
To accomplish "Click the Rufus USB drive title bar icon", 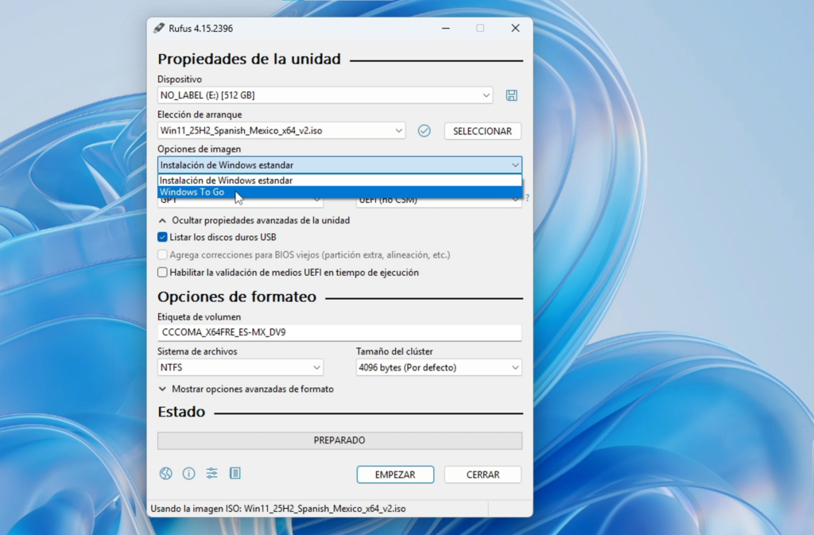I will coord(159,28).
